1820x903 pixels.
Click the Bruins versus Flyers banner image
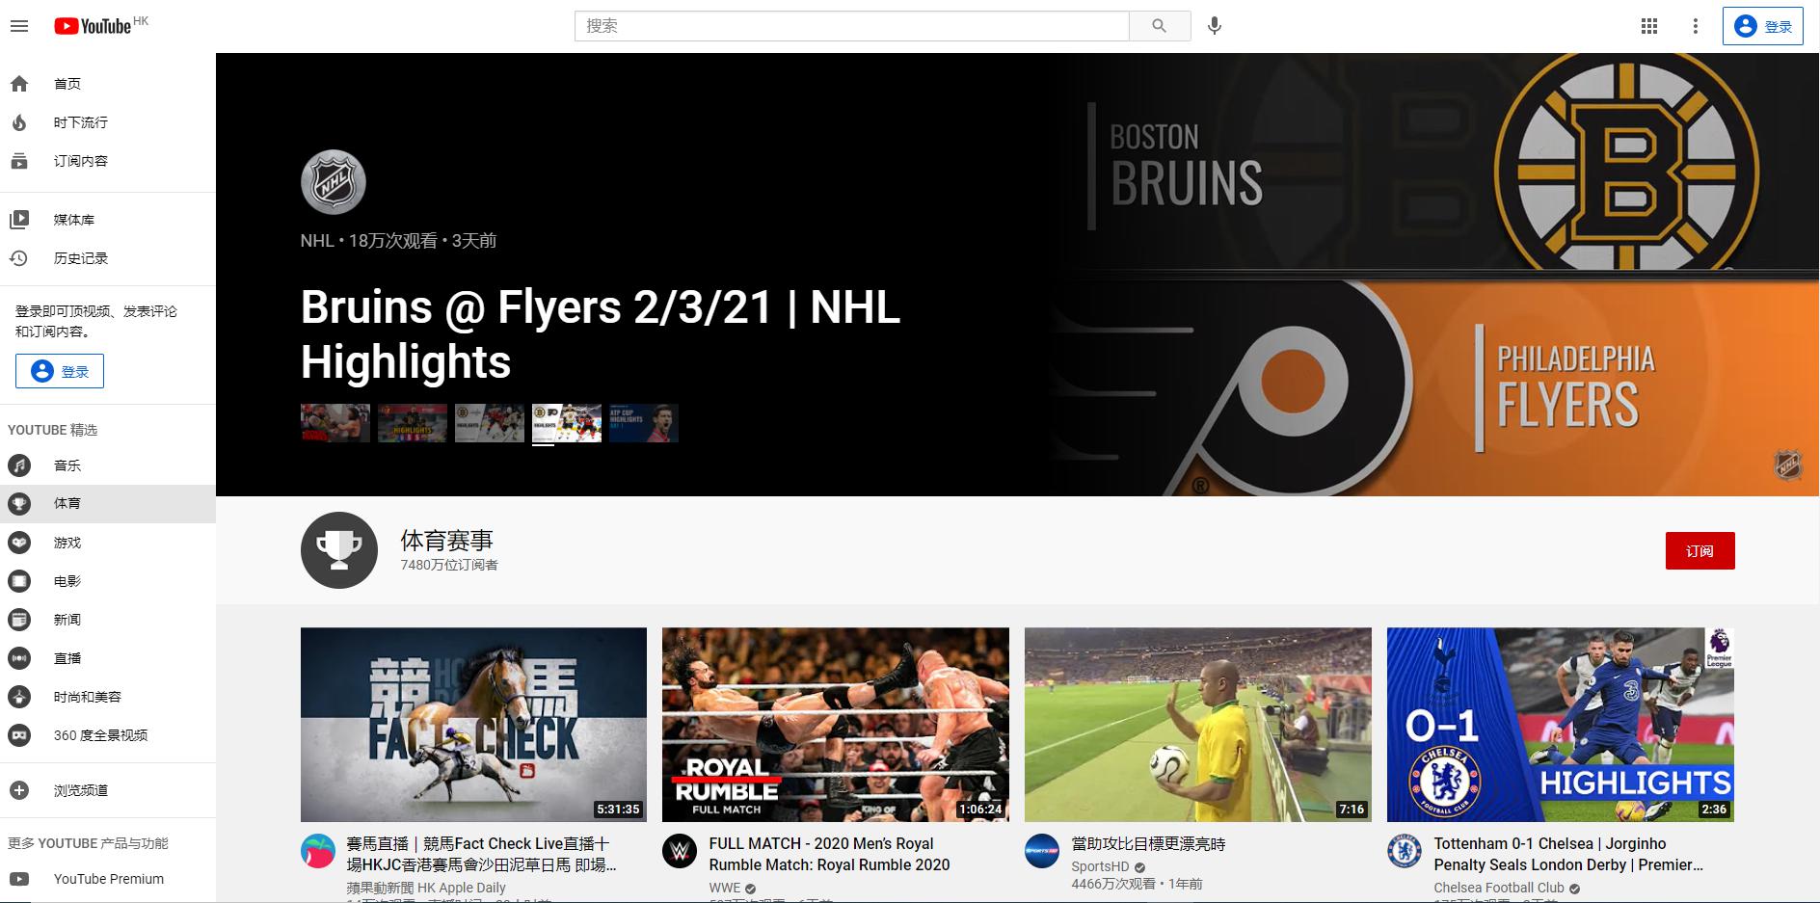[x=1432, y=275]
